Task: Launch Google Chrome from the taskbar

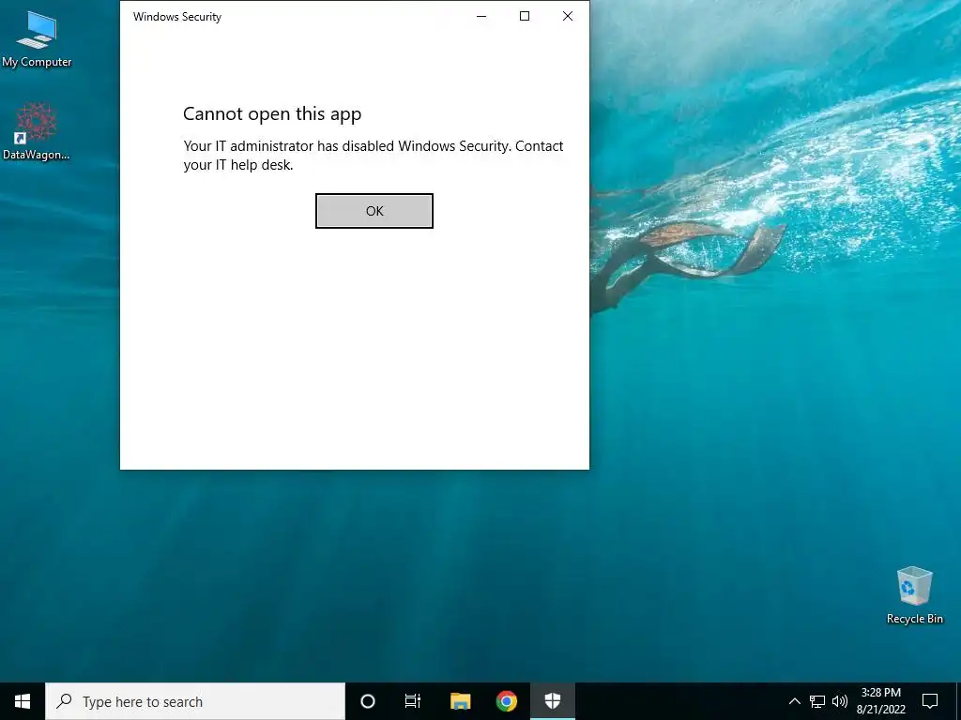Action: coord(507,701)
